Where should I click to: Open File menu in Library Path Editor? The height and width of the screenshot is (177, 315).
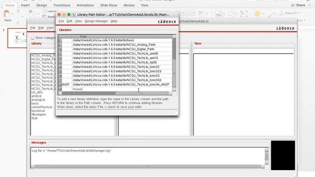point(61,21)
